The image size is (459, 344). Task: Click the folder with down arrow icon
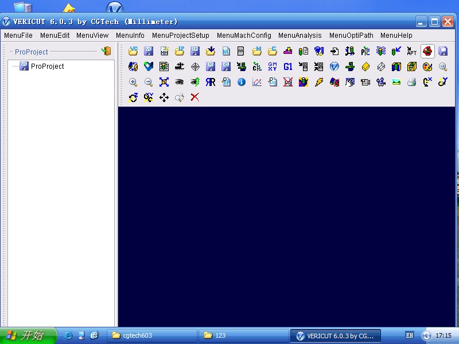click(x=211, y=51)
